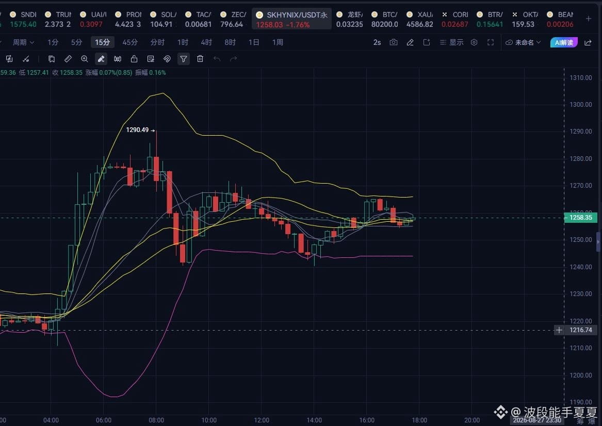Screen dimensions: 602x426
Task: Switch to the ZEC symbol tab
Action: (x=234, y=19)
